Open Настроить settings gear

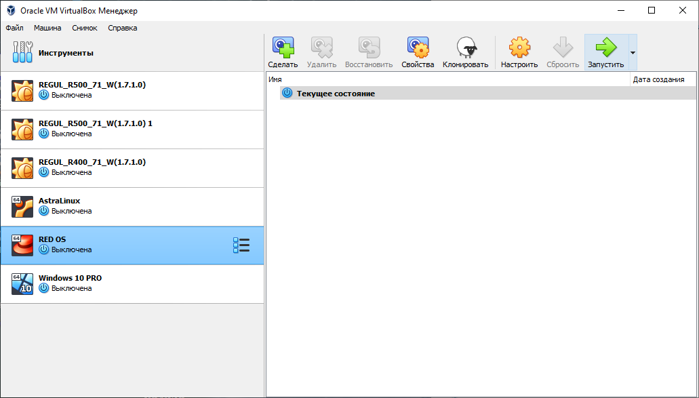pyautogui.click(x=519, y=47)
